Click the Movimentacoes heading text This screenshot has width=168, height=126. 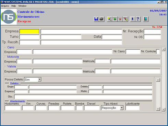coord(28,16)
